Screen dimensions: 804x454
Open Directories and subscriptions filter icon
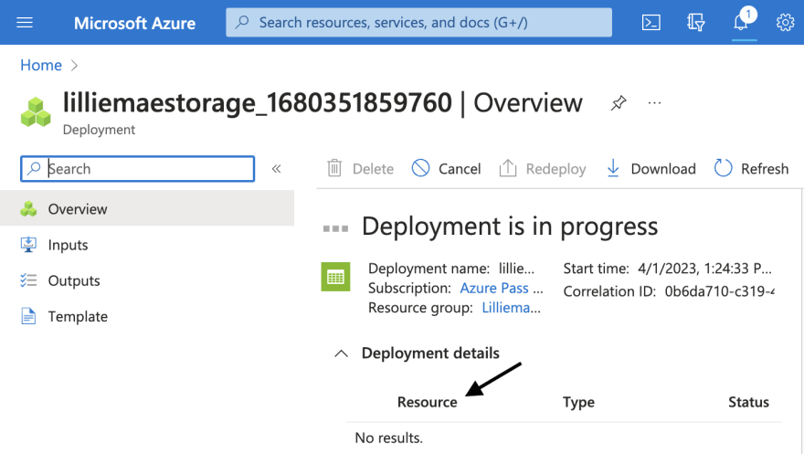[695, 23]
